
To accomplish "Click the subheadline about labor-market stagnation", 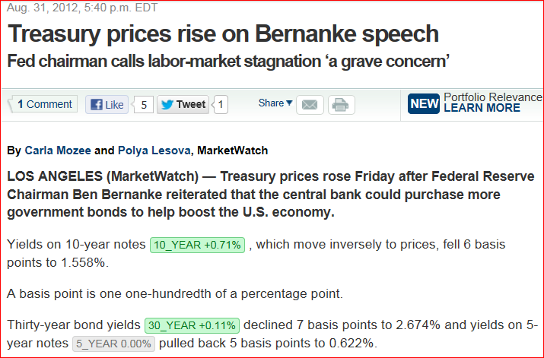I will click(x=229, y=62).
